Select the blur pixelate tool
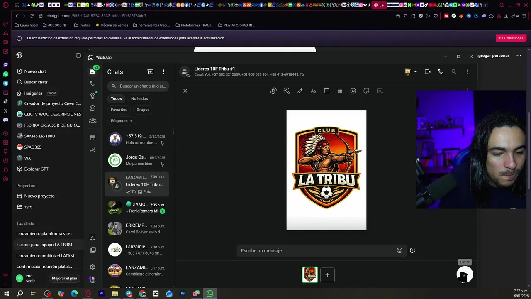This screenshot has width=531, height=299. pyautogui.click(x=340, y=91)
